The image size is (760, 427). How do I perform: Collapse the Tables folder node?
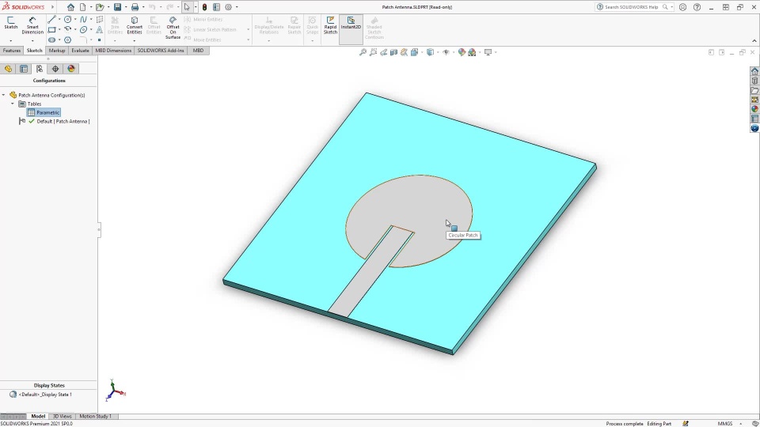(x=13, y=104)
